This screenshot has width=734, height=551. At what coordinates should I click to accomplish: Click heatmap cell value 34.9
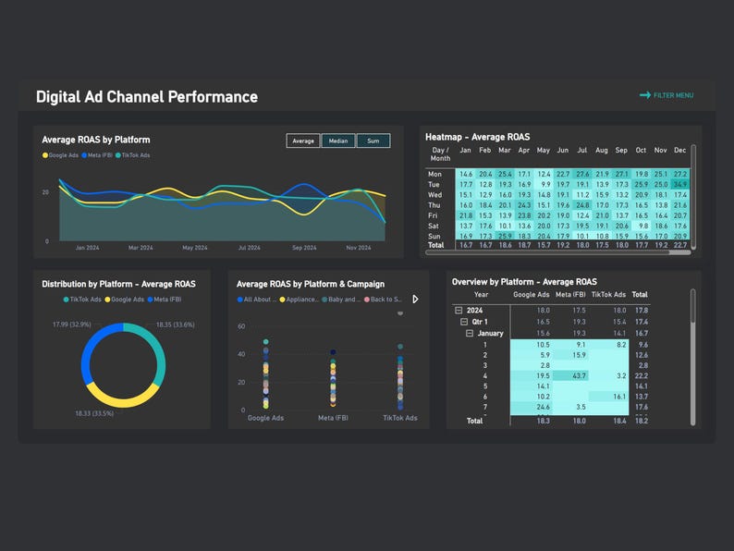[680, 185]
